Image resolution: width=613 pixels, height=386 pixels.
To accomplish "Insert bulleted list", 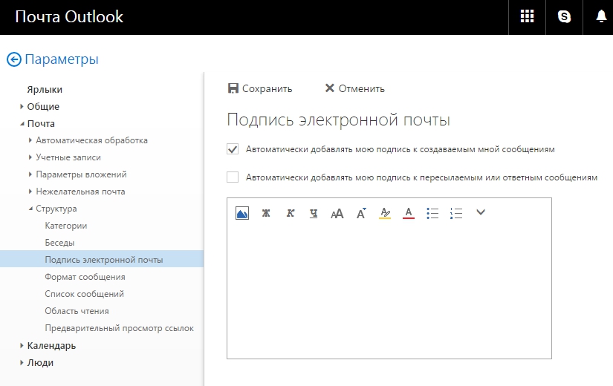I will [432, 213].
